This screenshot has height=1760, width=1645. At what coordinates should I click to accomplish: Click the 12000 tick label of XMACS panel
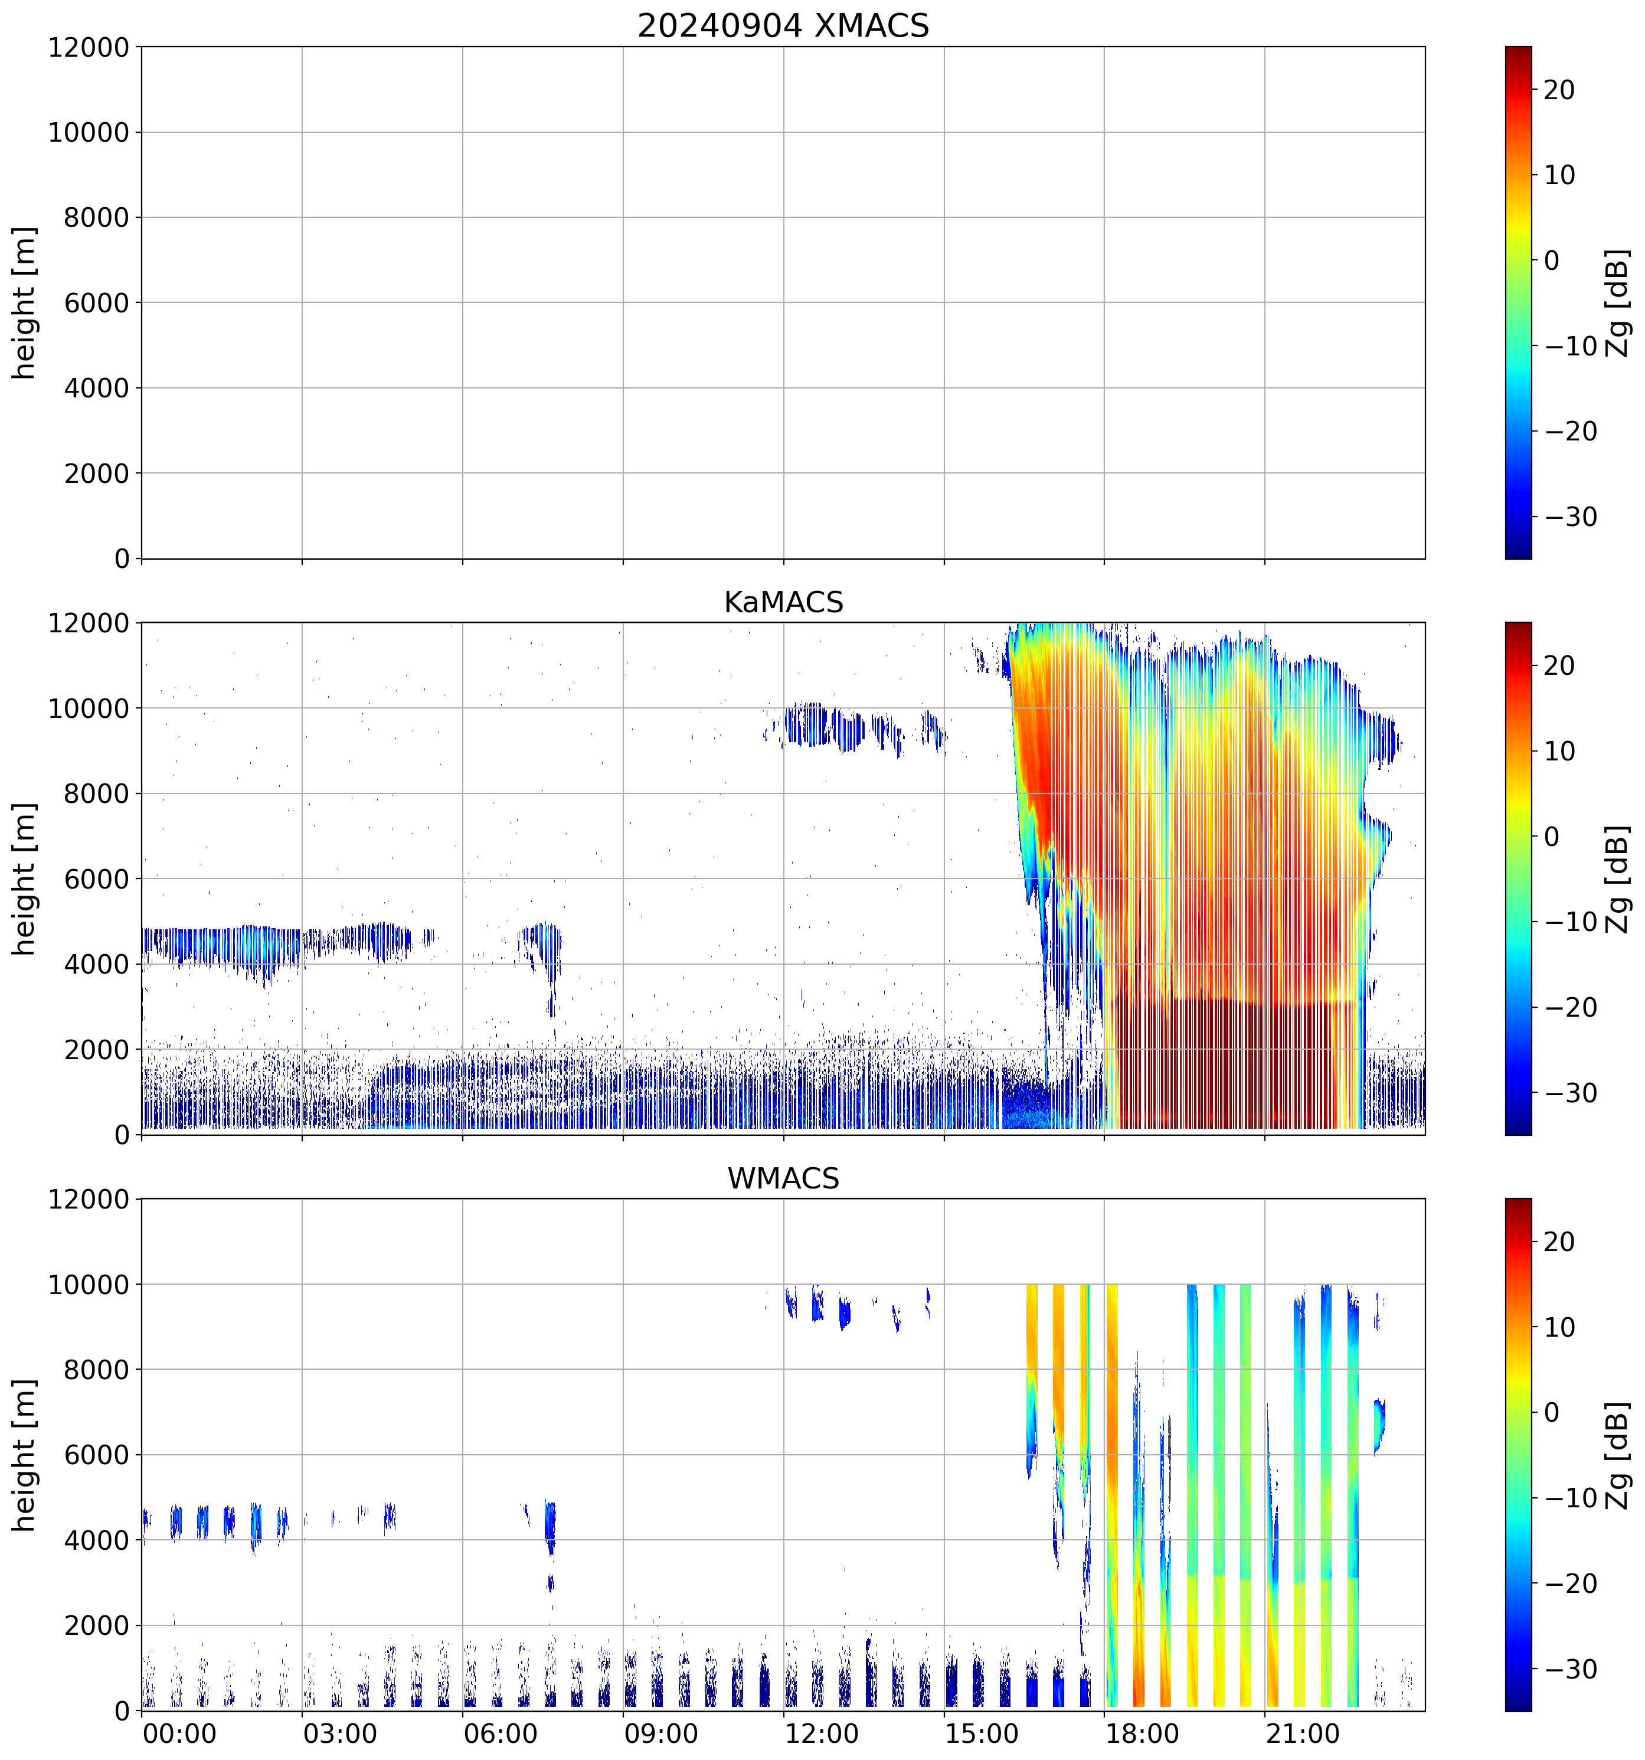(x=89, y=48)
